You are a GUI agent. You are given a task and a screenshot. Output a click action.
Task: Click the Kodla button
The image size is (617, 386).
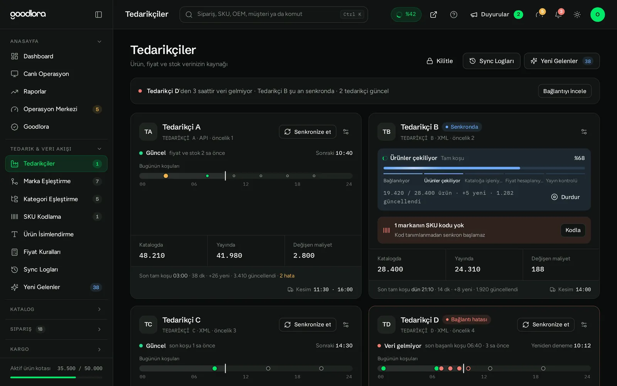click(573, 230)
